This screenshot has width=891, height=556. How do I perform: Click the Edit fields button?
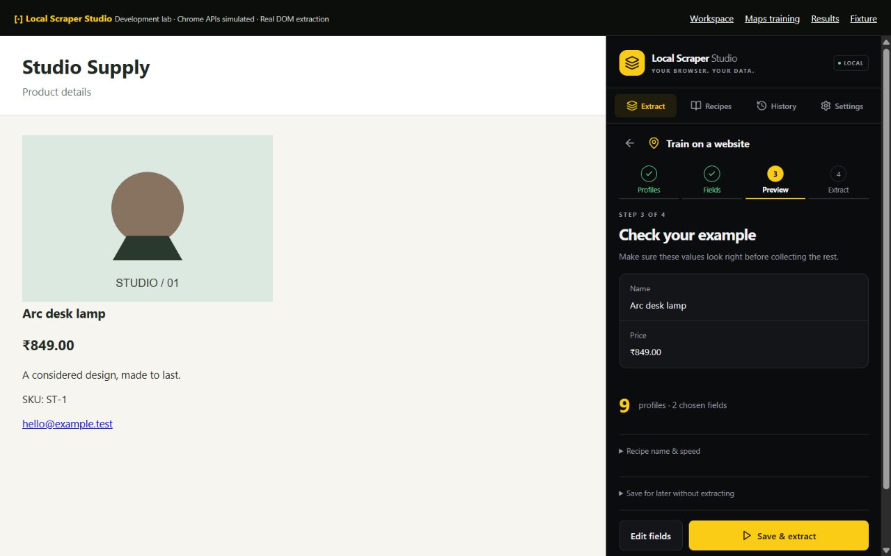(x=651, y=536)
